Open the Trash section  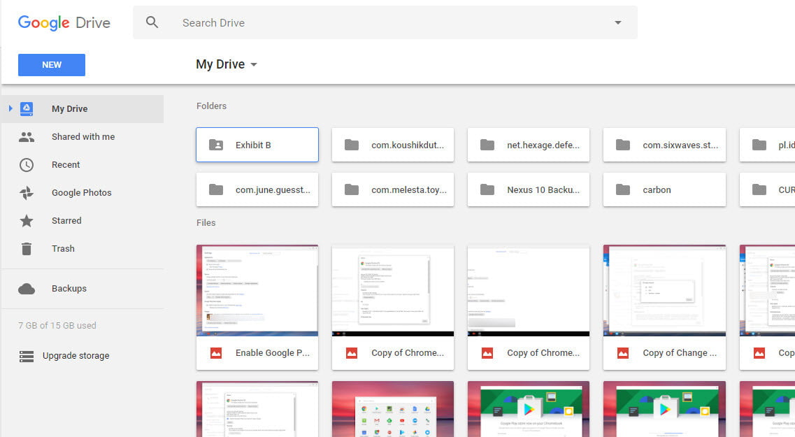click(62, 248)
